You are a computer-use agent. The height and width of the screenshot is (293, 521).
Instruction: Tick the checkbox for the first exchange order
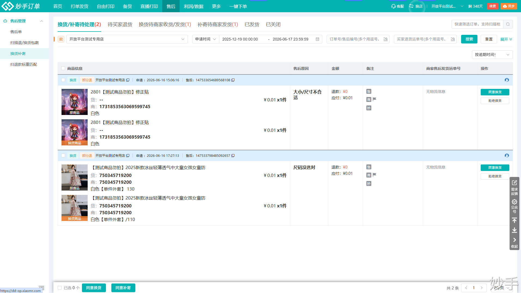coord(63,80)
